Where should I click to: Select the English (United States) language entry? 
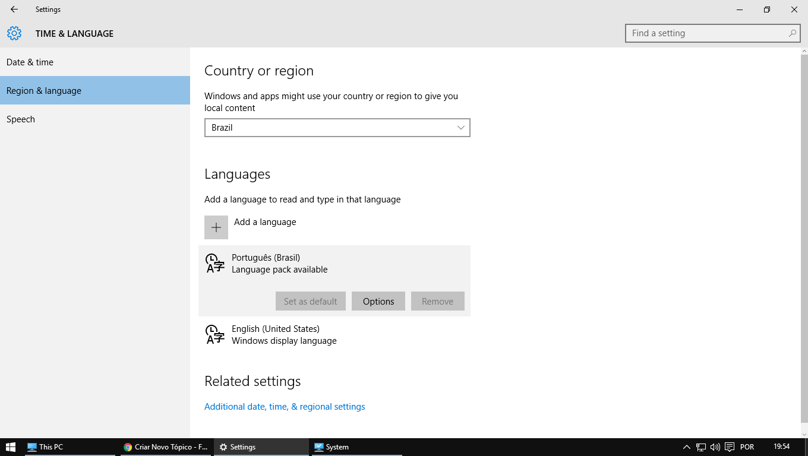point(334,334)
